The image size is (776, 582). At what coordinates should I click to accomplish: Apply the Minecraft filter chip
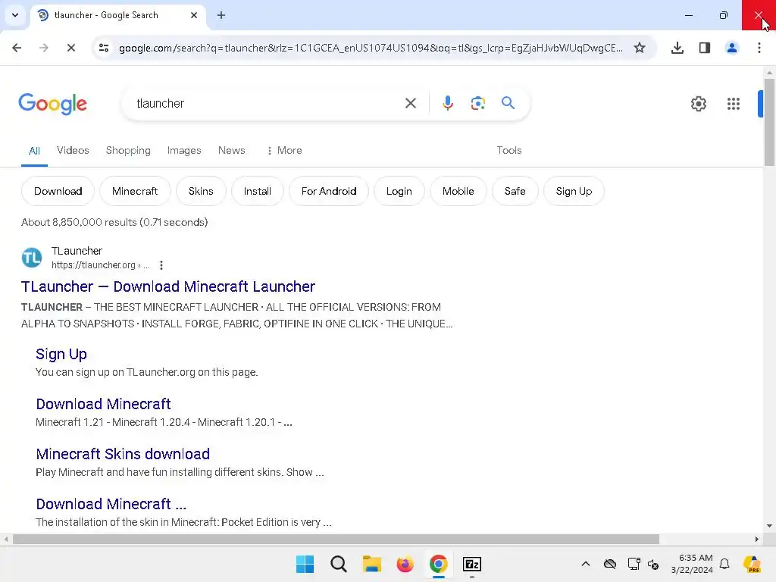click(x=135, y=191)
